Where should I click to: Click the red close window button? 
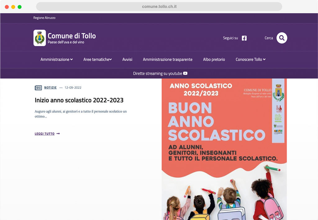pos(7,7)
